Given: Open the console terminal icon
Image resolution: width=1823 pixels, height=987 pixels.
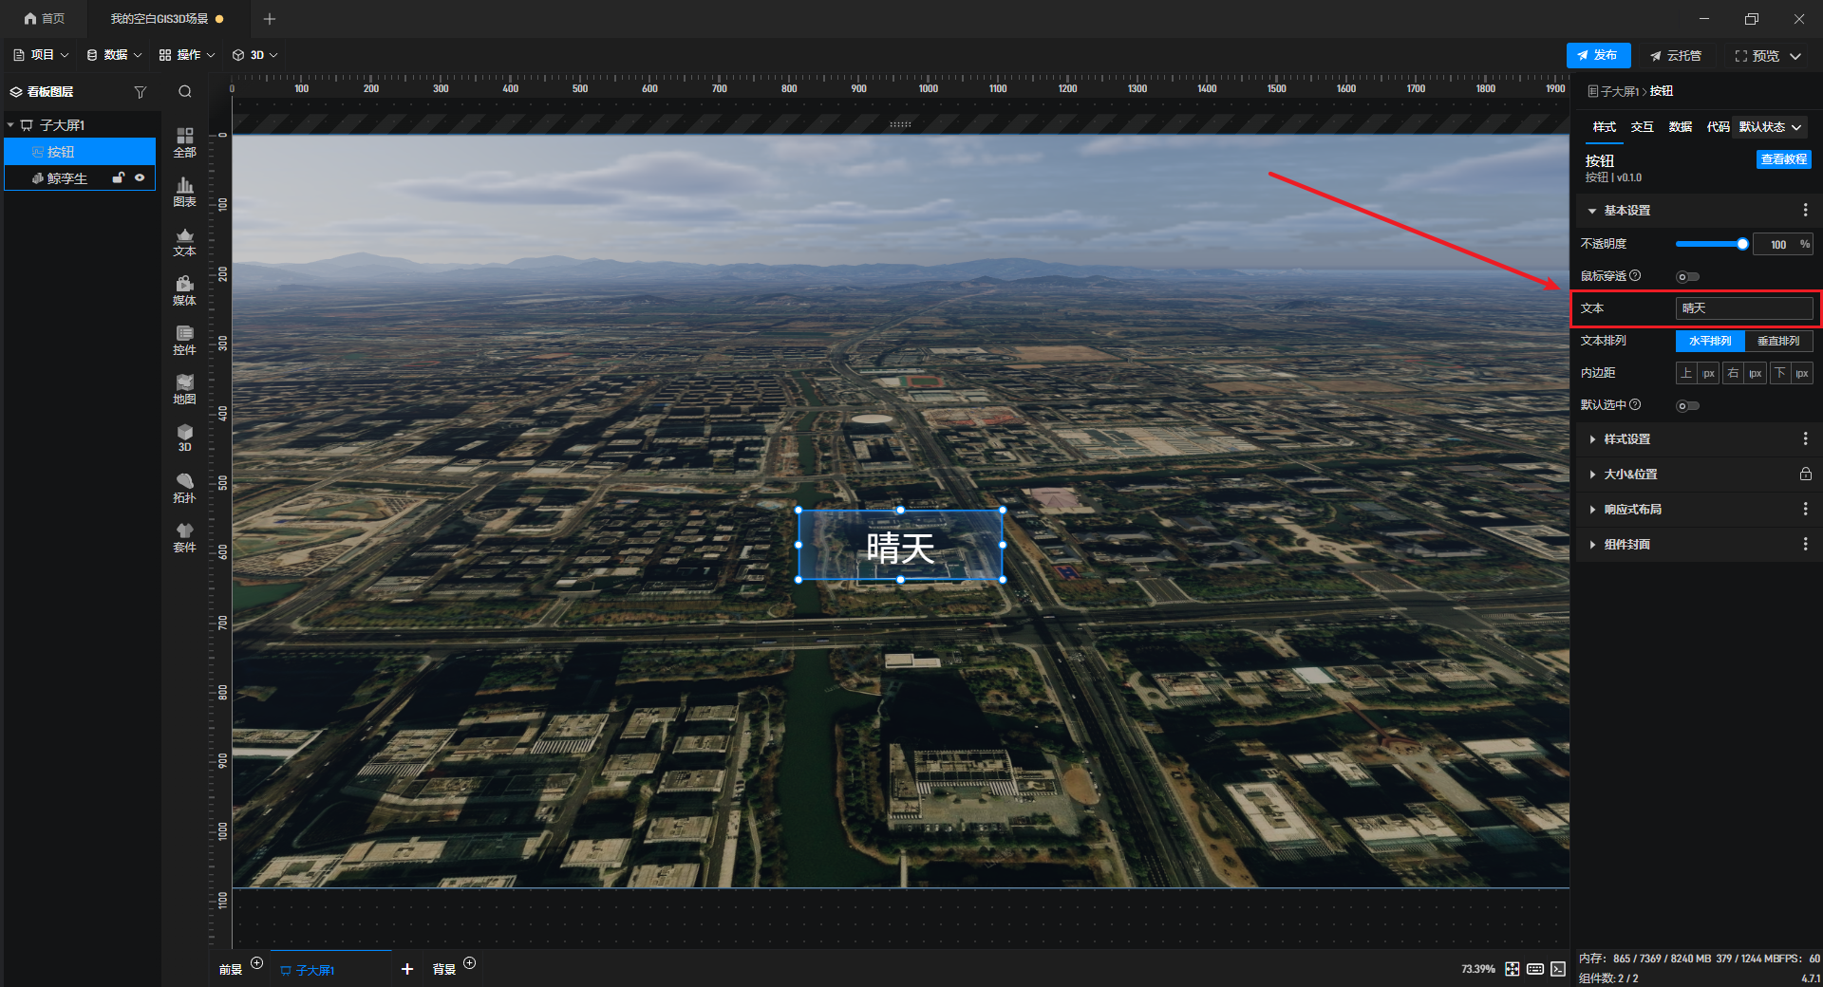Looking at the screenshot, I should pos(1558,969).
